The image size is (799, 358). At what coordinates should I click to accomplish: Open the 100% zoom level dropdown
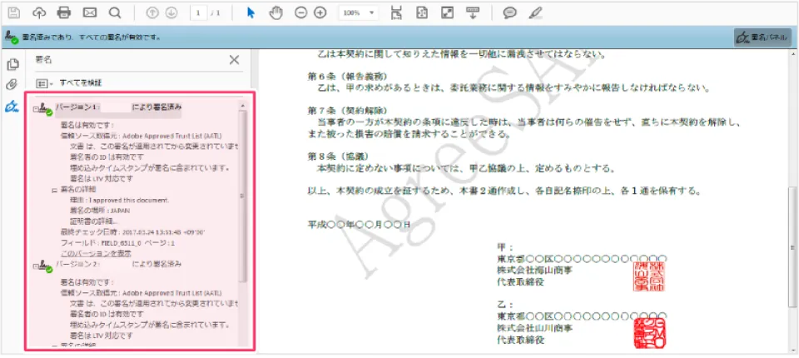click(x=358, y=13)
